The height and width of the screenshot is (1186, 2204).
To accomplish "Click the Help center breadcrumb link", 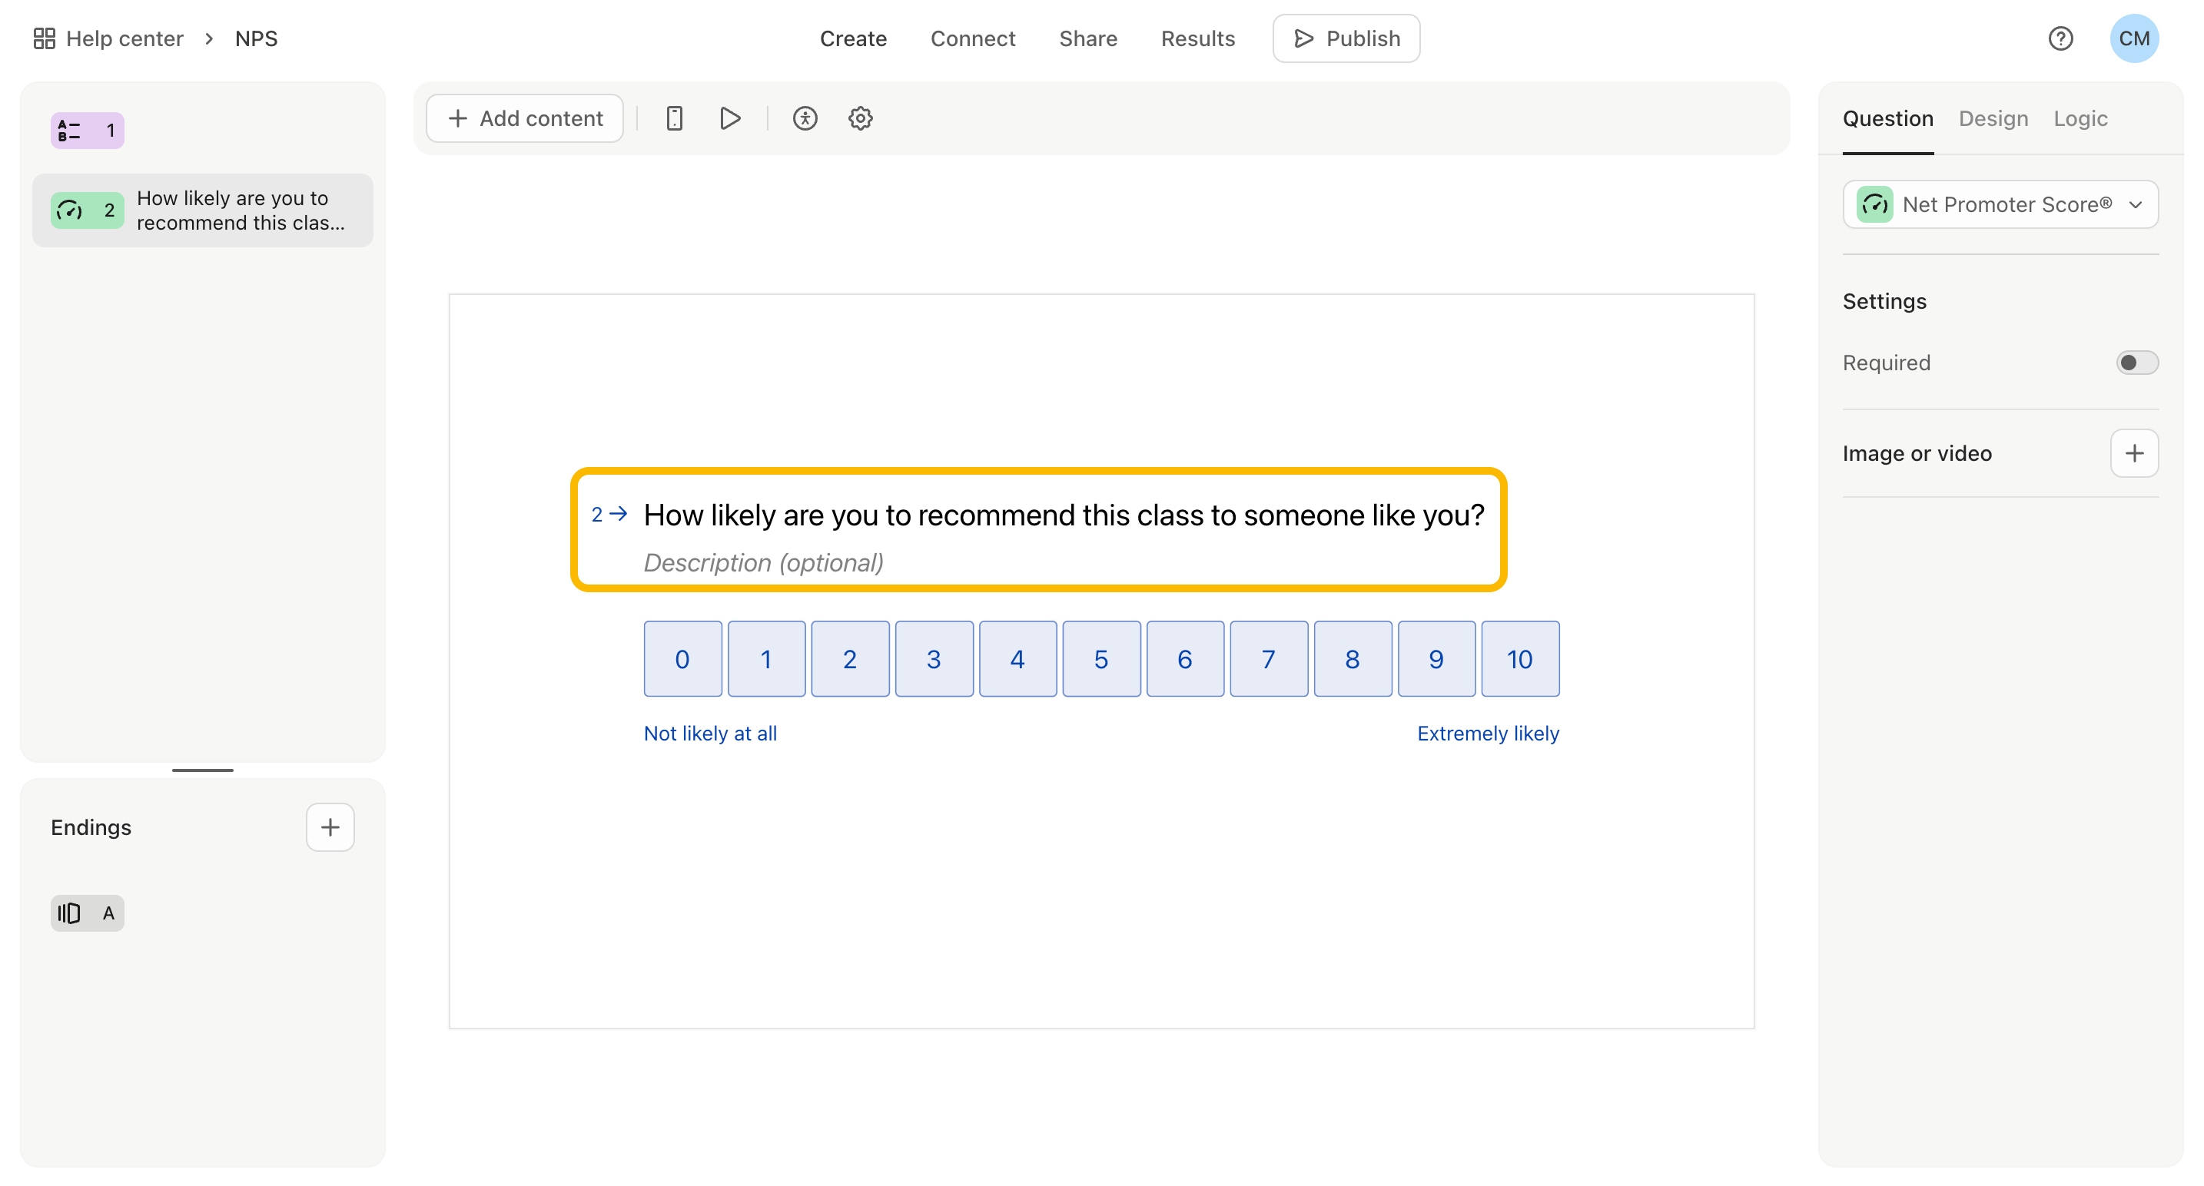I will tap(125, 38).
